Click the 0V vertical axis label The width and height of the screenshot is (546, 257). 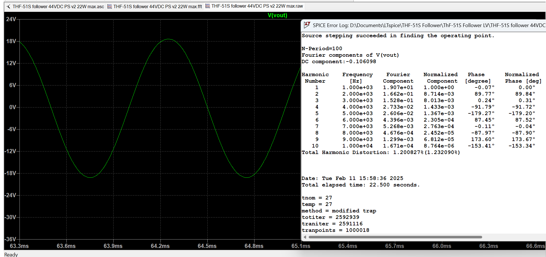[13, 107]
